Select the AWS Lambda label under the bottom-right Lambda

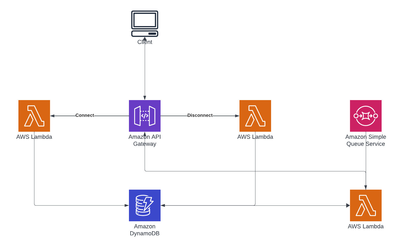[x=366, y=227]
